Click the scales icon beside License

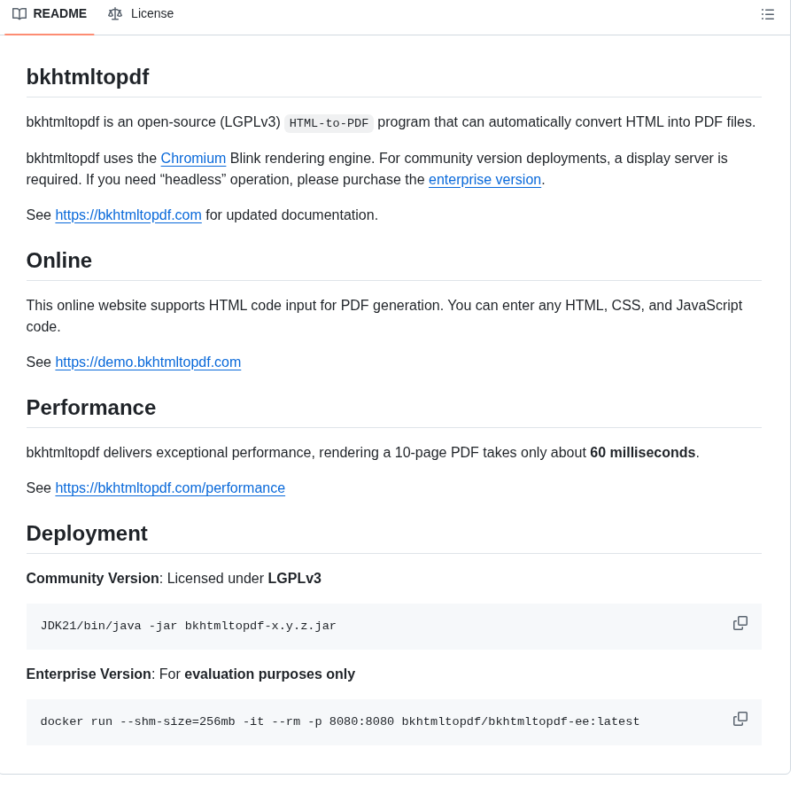coord(115,13)
